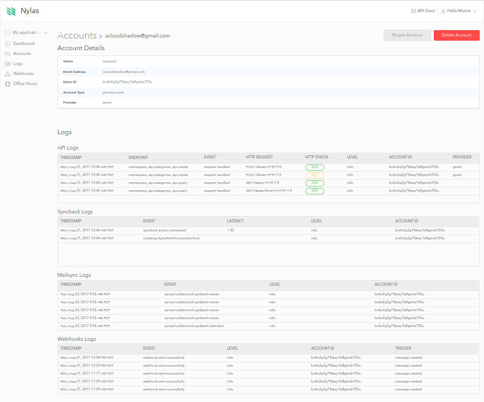This screenshot has height=402, width=484.
Task: Click the HTTP REQUEST column header
Action: point(259,157)
